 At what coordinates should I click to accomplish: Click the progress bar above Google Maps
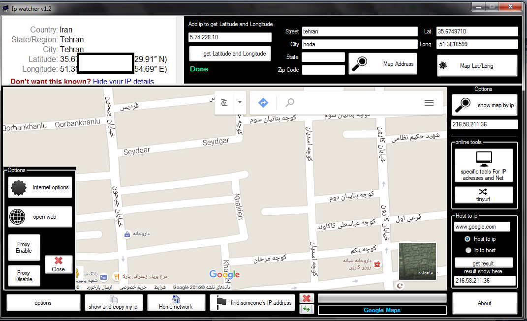tap(382, 298)
